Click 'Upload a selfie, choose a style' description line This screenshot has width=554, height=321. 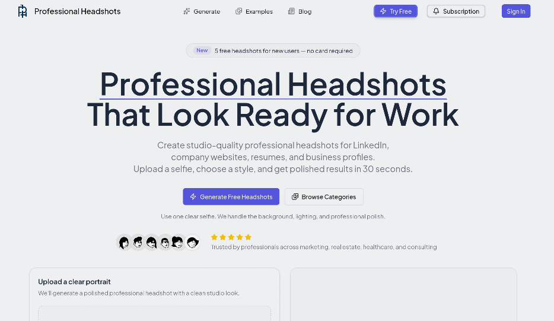273,169
